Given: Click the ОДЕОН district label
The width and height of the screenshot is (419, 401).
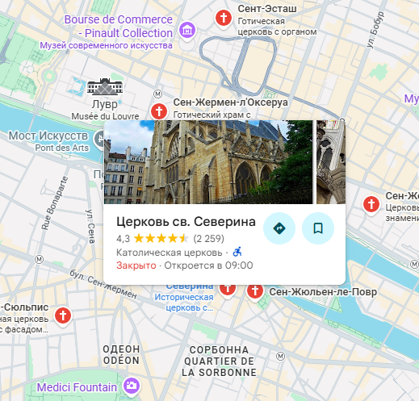Looking at the screenshot, I should click(x=121, y=349).
